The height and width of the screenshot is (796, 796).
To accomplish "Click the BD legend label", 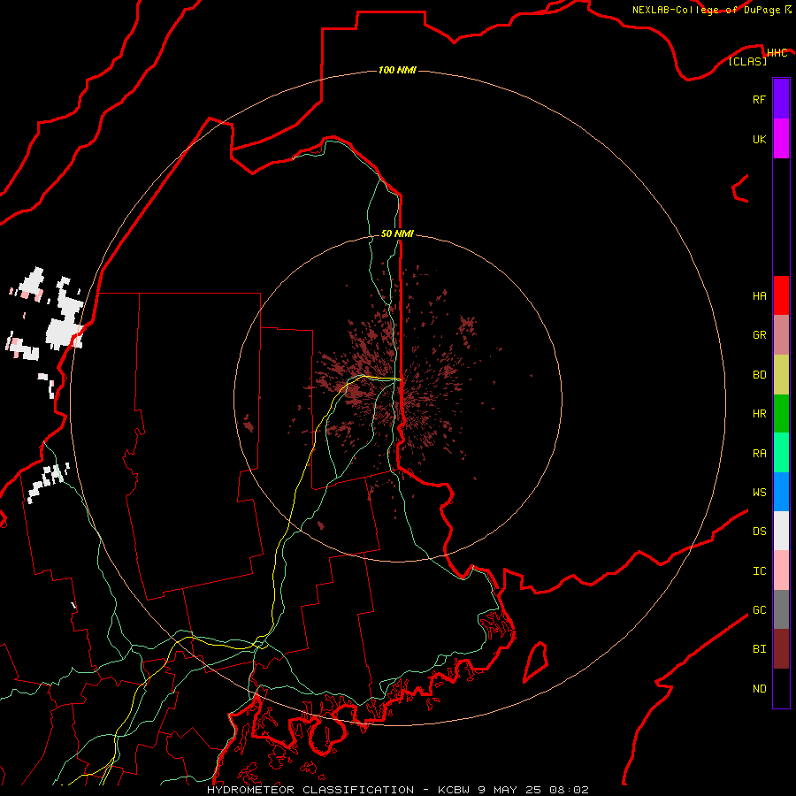I will click(x=759, y=375).
